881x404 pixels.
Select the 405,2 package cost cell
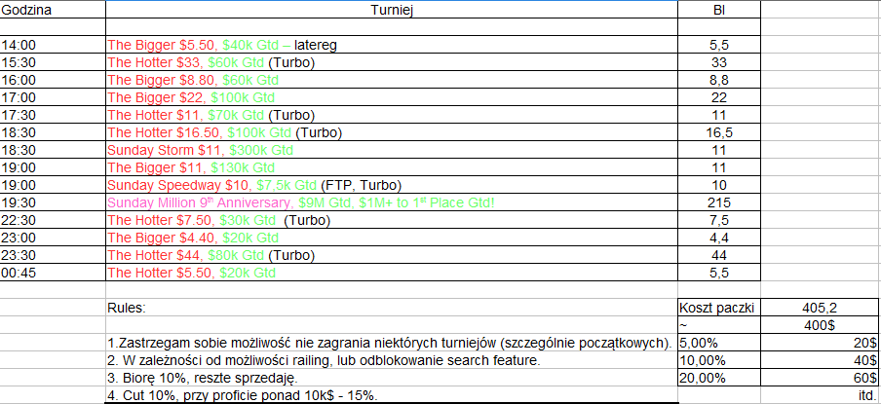pyautogui.click(x=820, y=308)
